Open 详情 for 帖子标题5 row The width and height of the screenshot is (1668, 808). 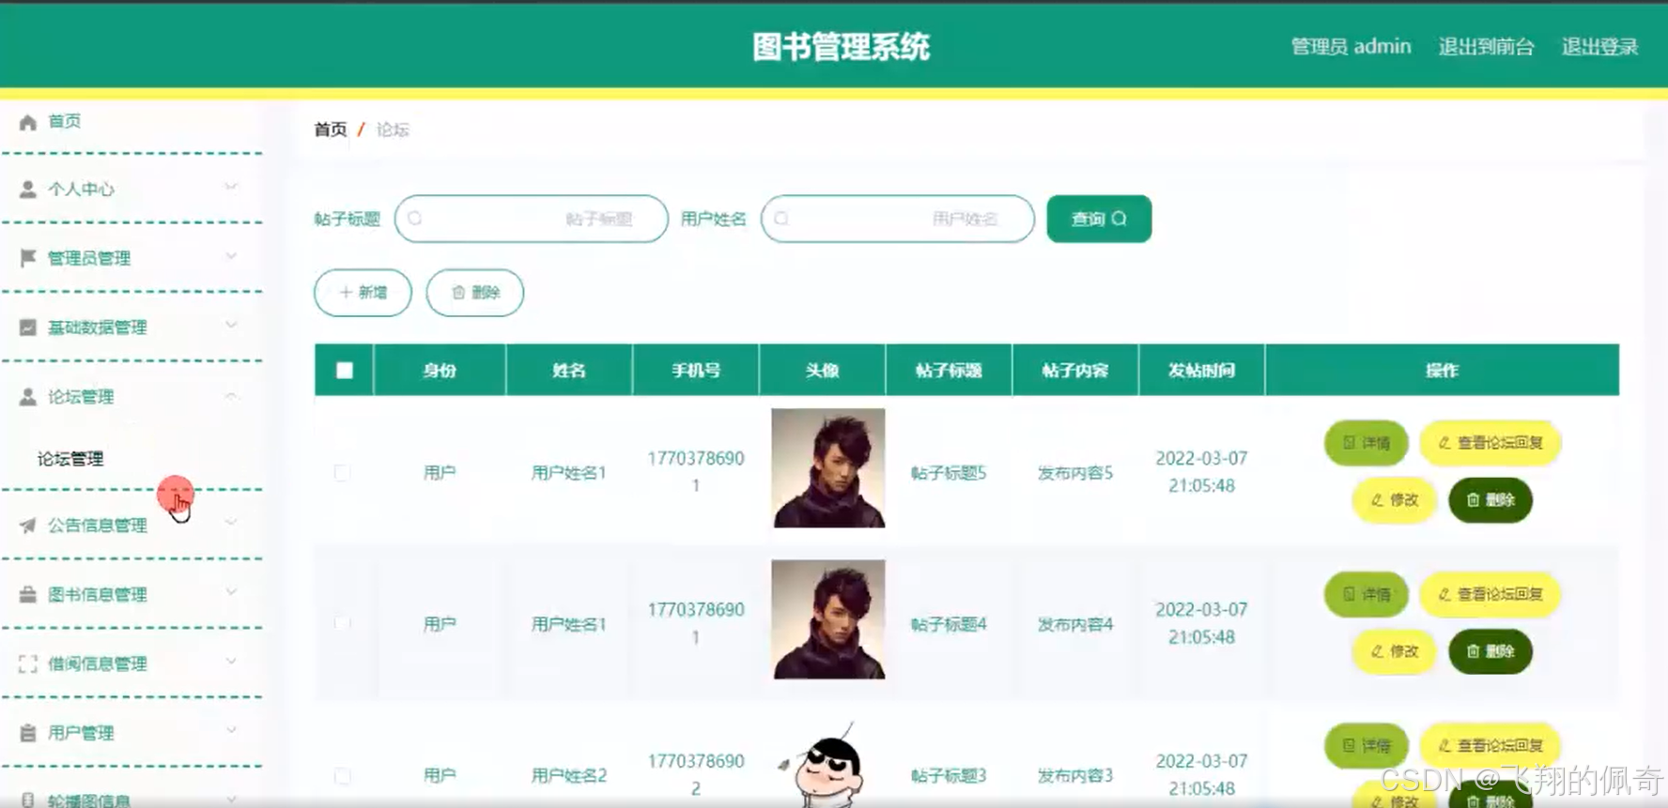click(x=1367, y=443)
